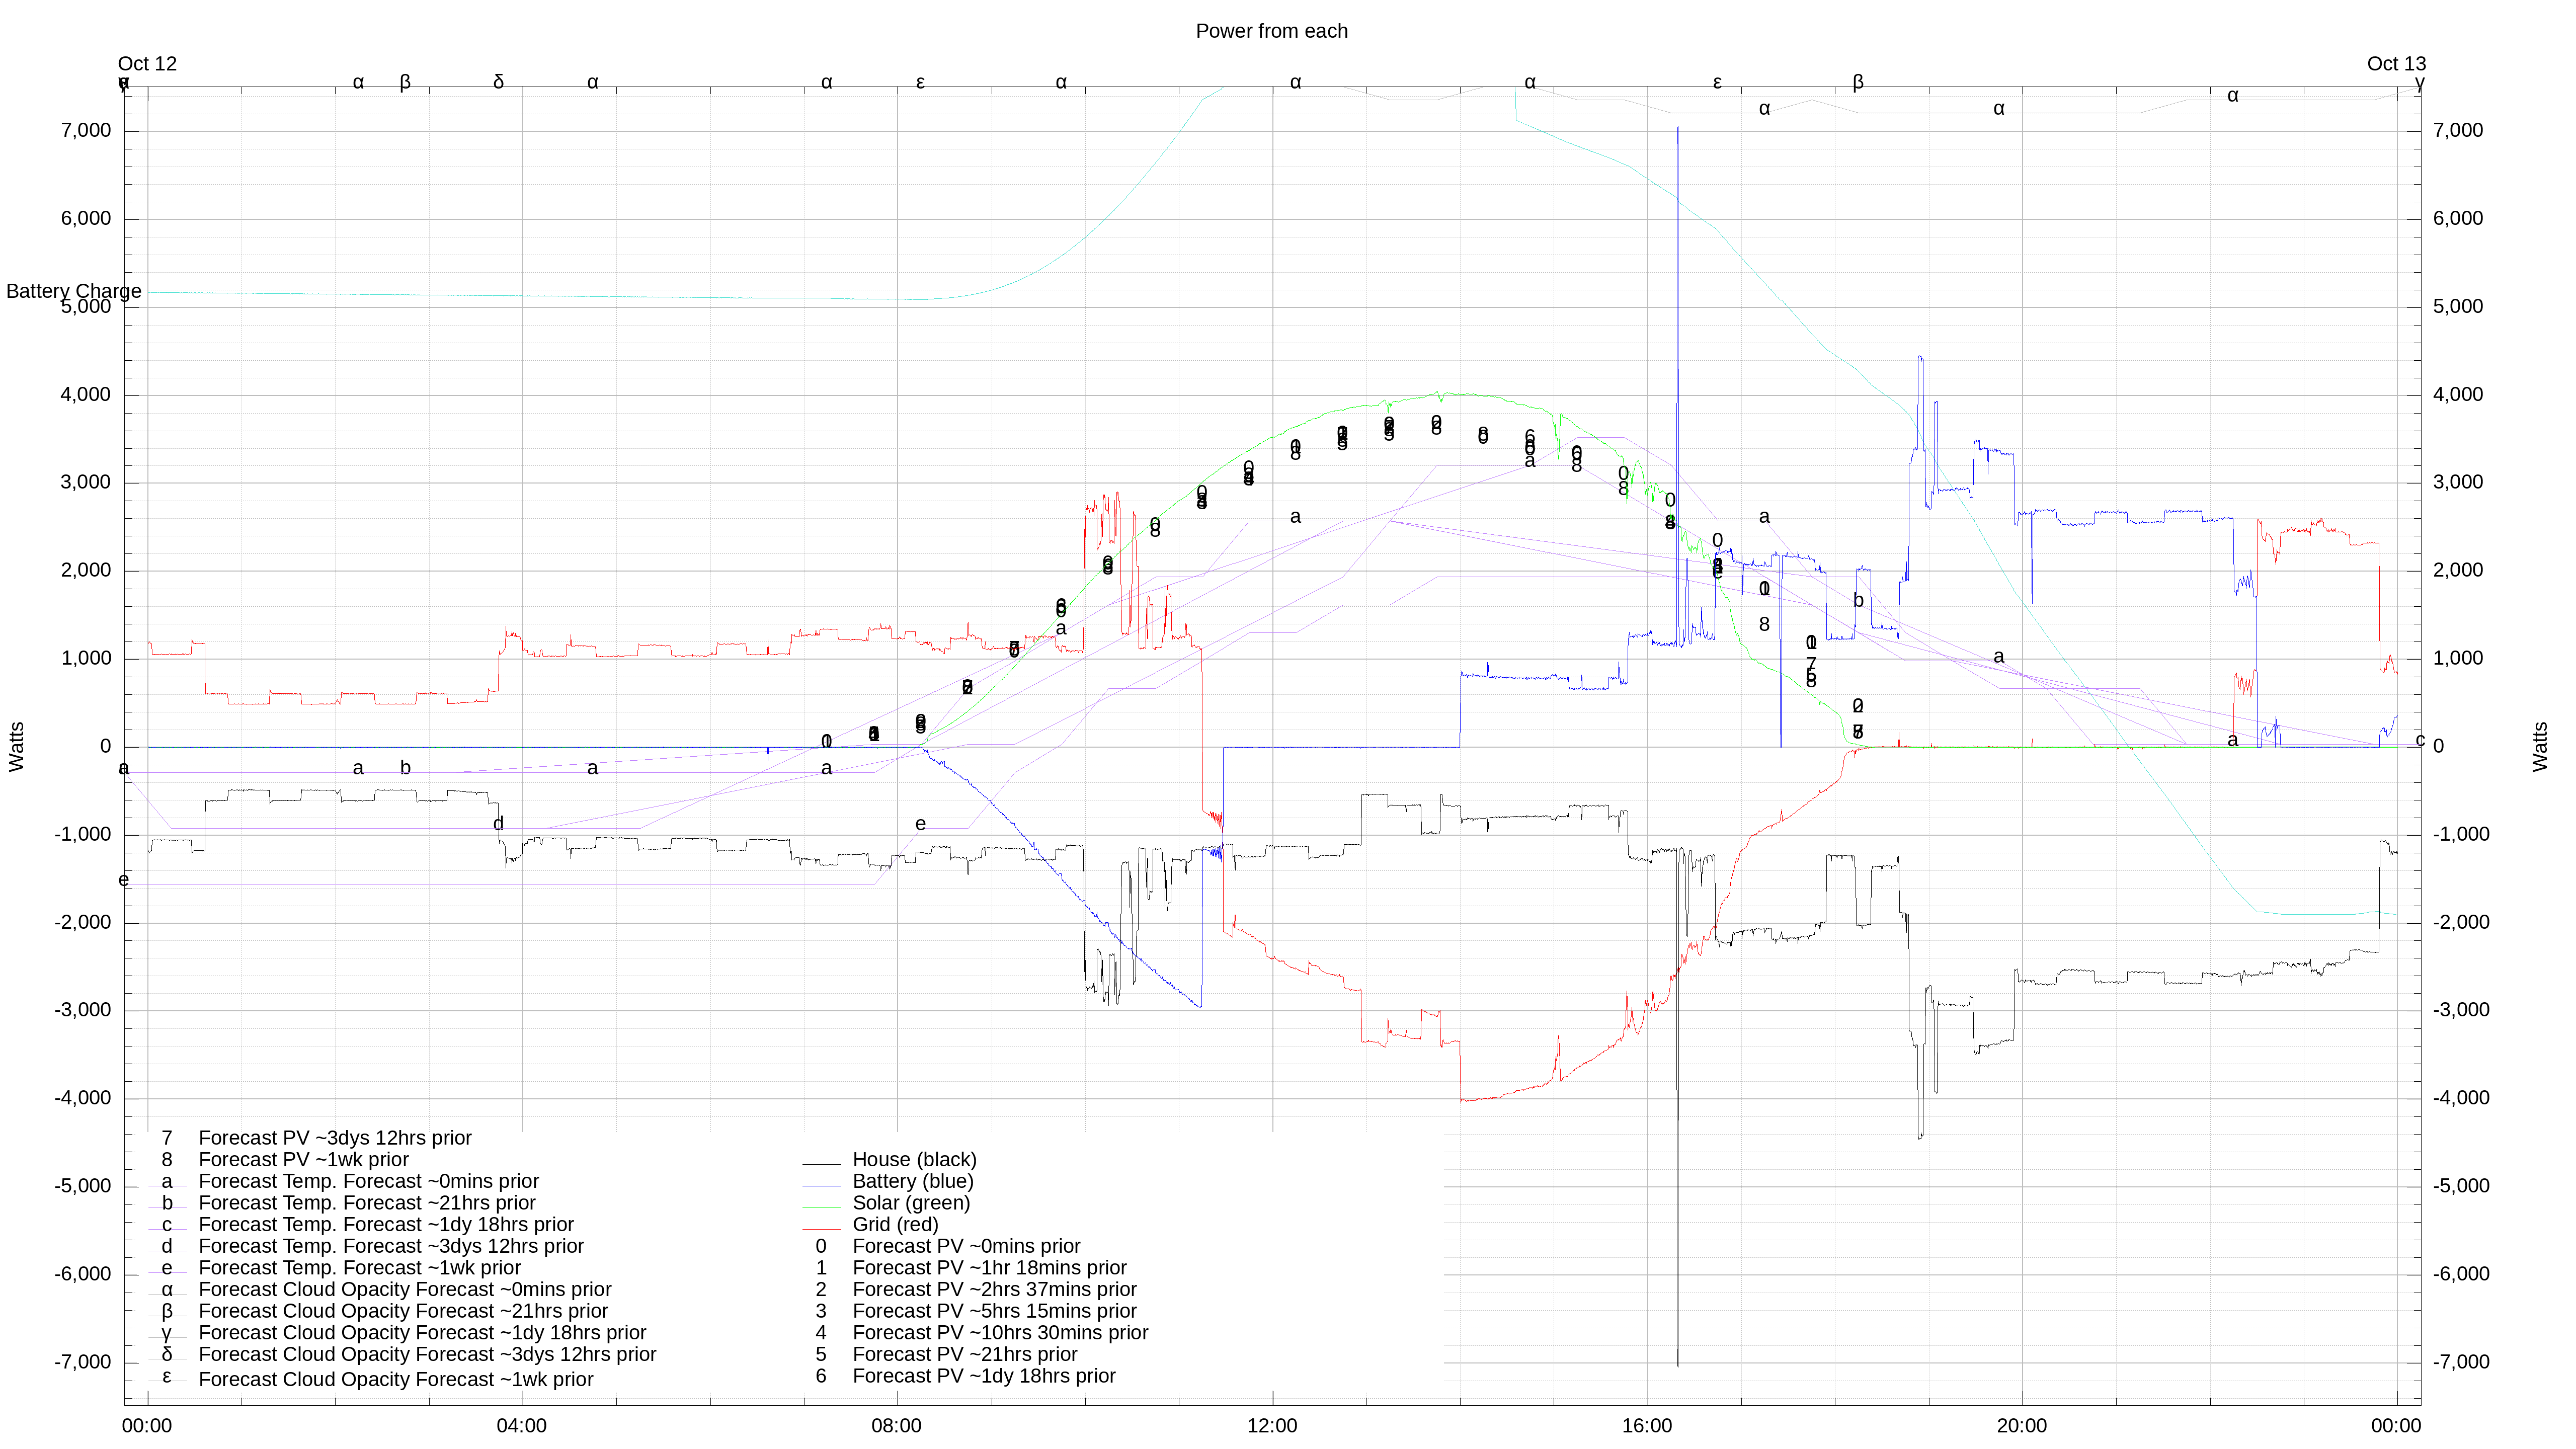
Task: Select 'Forecast PV ~1wk prior' legend entry
Action: coord(304,1160)
